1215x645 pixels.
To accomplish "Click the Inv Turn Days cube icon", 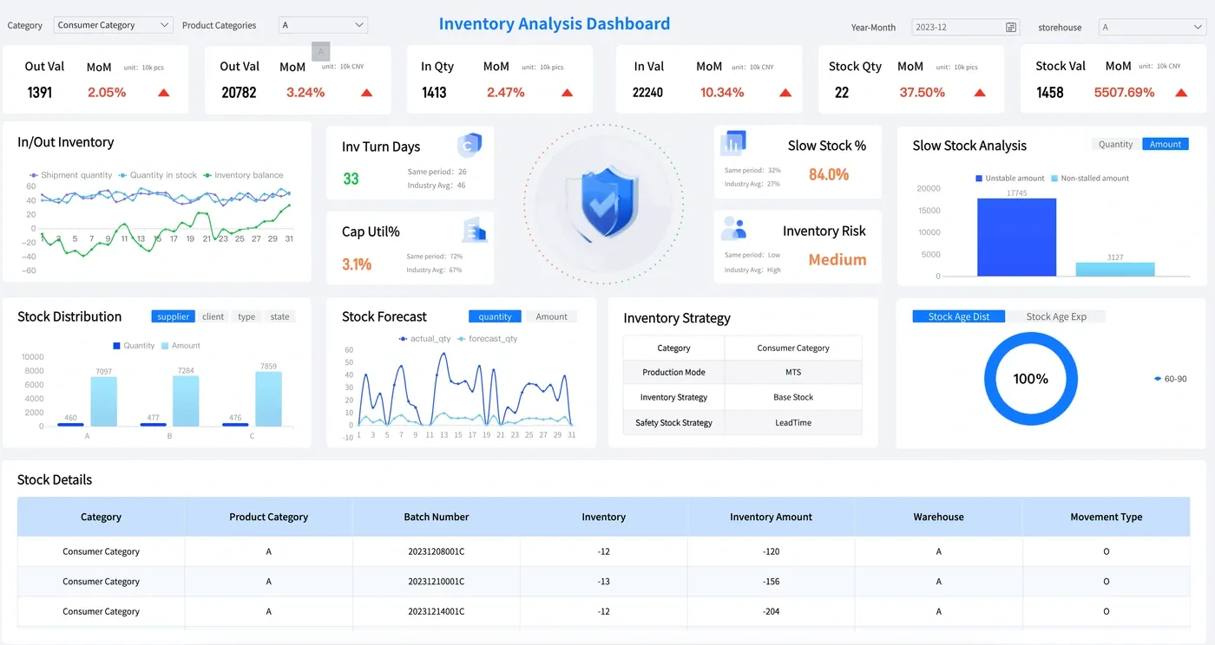I will (470, 145).
